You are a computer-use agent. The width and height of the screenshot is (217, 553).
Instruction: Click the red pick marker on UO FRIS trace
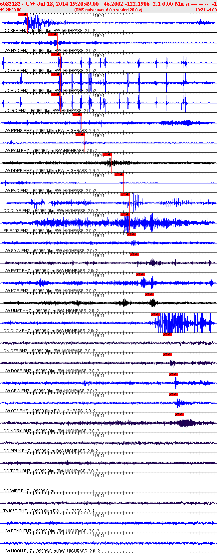coord(56,54)
